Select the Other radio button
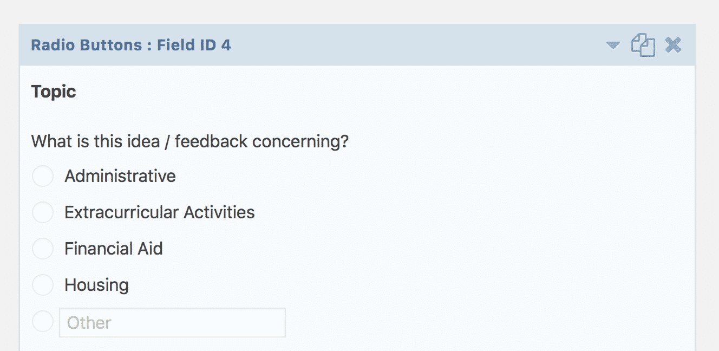Viewport: 719px width, 351px height. pyautogui.click(x=42, y=321)
